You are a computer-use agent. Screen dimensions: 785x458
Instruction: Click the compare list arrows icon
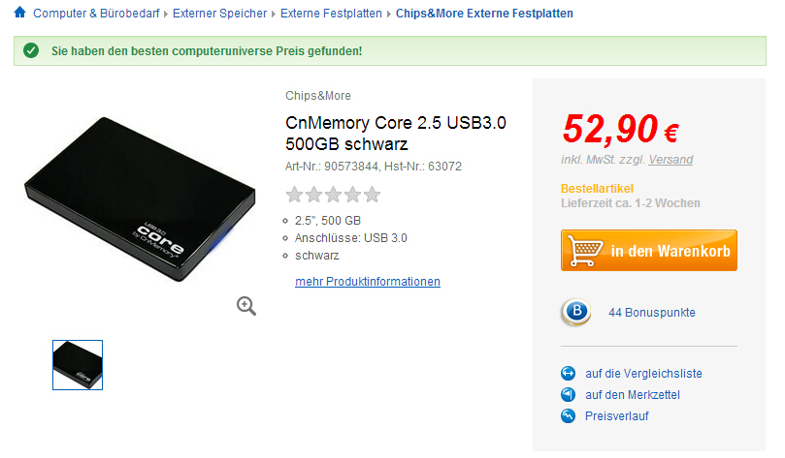(569, 373)
